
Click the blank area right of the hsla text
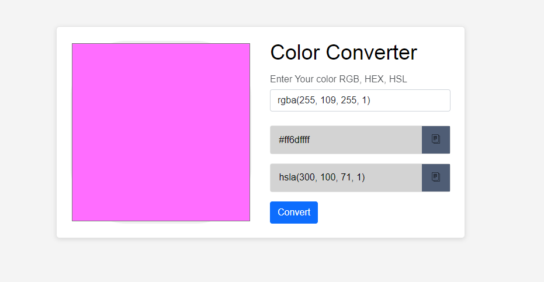click(393, 177)
